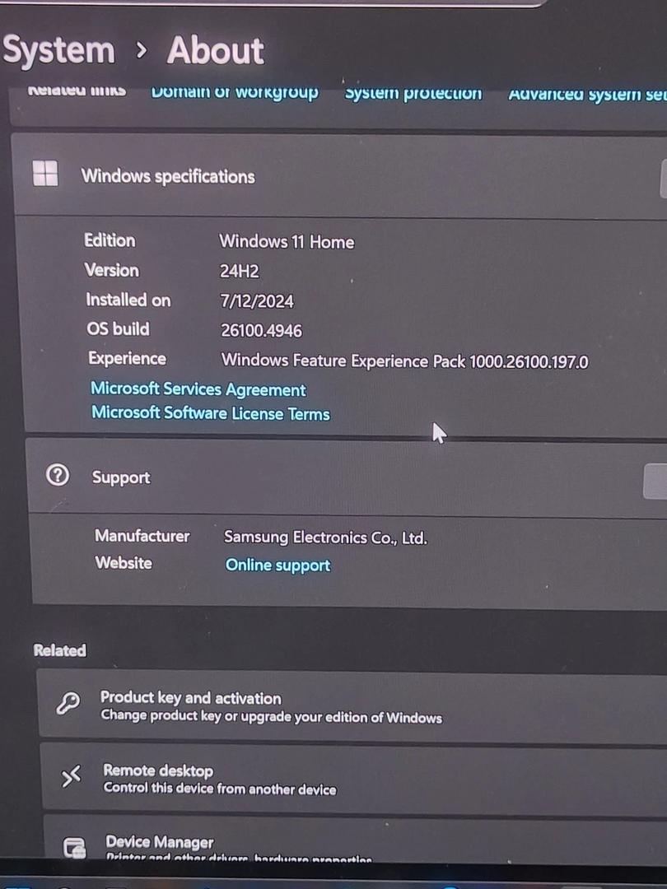Open Remote desktop settings

(x=355, y=778)
